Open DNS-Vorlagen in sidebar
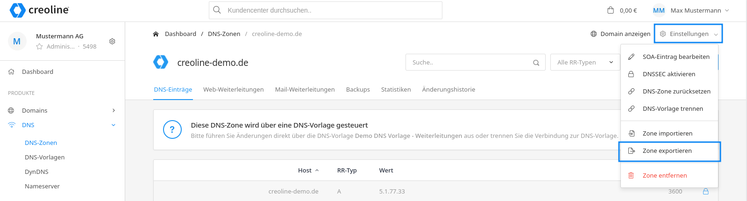Screen dimensions: 747x201 coord(45,157)
